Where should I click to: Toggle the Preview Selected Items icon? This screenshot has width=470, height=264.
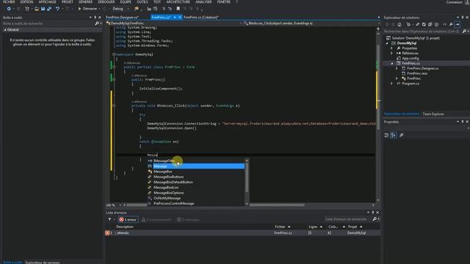(x=458, y=24)
